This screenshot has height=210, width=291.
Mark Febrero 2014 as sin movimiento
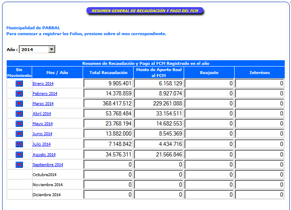pyautogui.click(x=19, y=93)
